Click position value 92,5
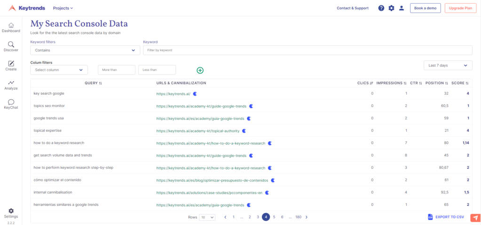The height and width of the screenshot is (225, 481). (444, 193)
